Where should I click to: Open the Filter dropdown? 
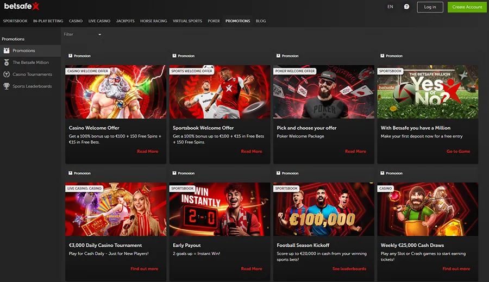[x=83, y=34]
